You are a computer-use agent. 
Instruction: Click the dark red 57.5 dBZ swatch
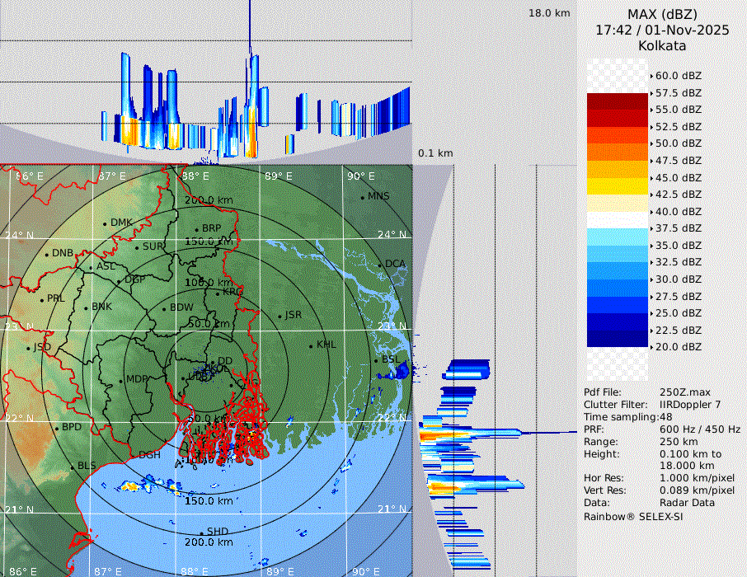(x=618, y=101)
